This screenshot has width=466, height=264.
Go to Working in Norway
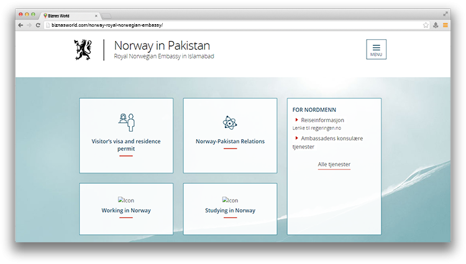[126, 211]
